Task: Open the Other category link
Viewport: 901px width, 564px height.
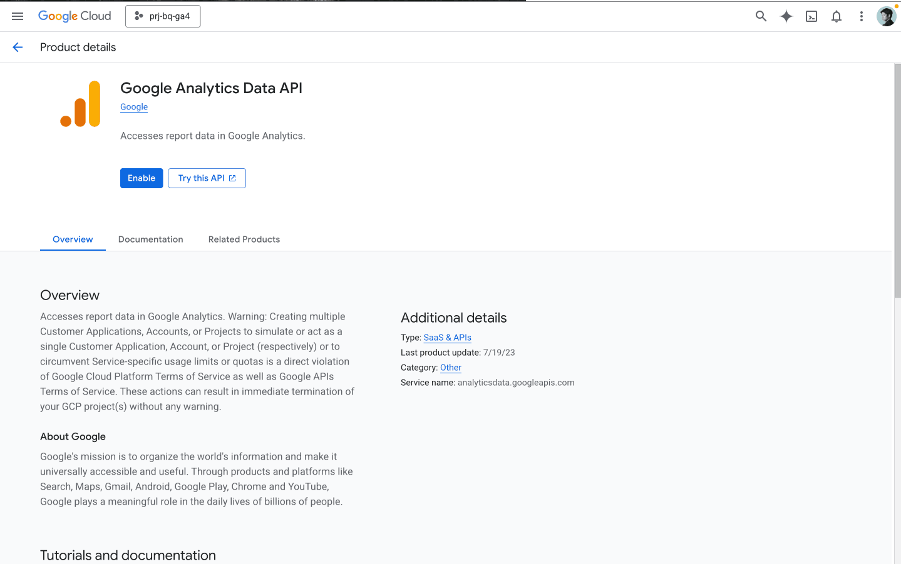Action: coord(450,368)
